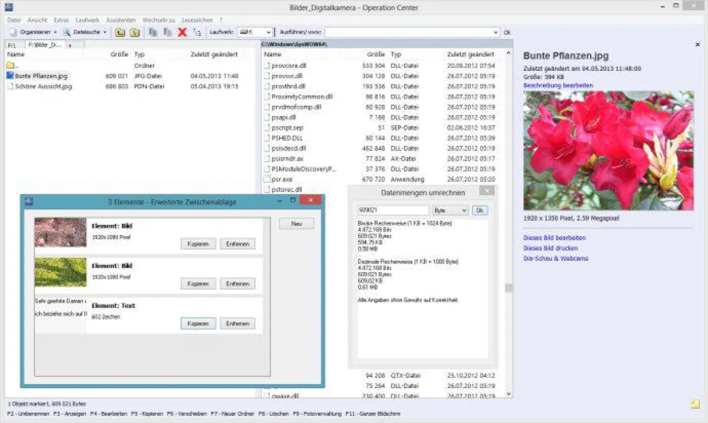This screenshot has height=423, width=708.
Task: Click the down-arrow folder icon in toolbar
Action: (134, 32)
